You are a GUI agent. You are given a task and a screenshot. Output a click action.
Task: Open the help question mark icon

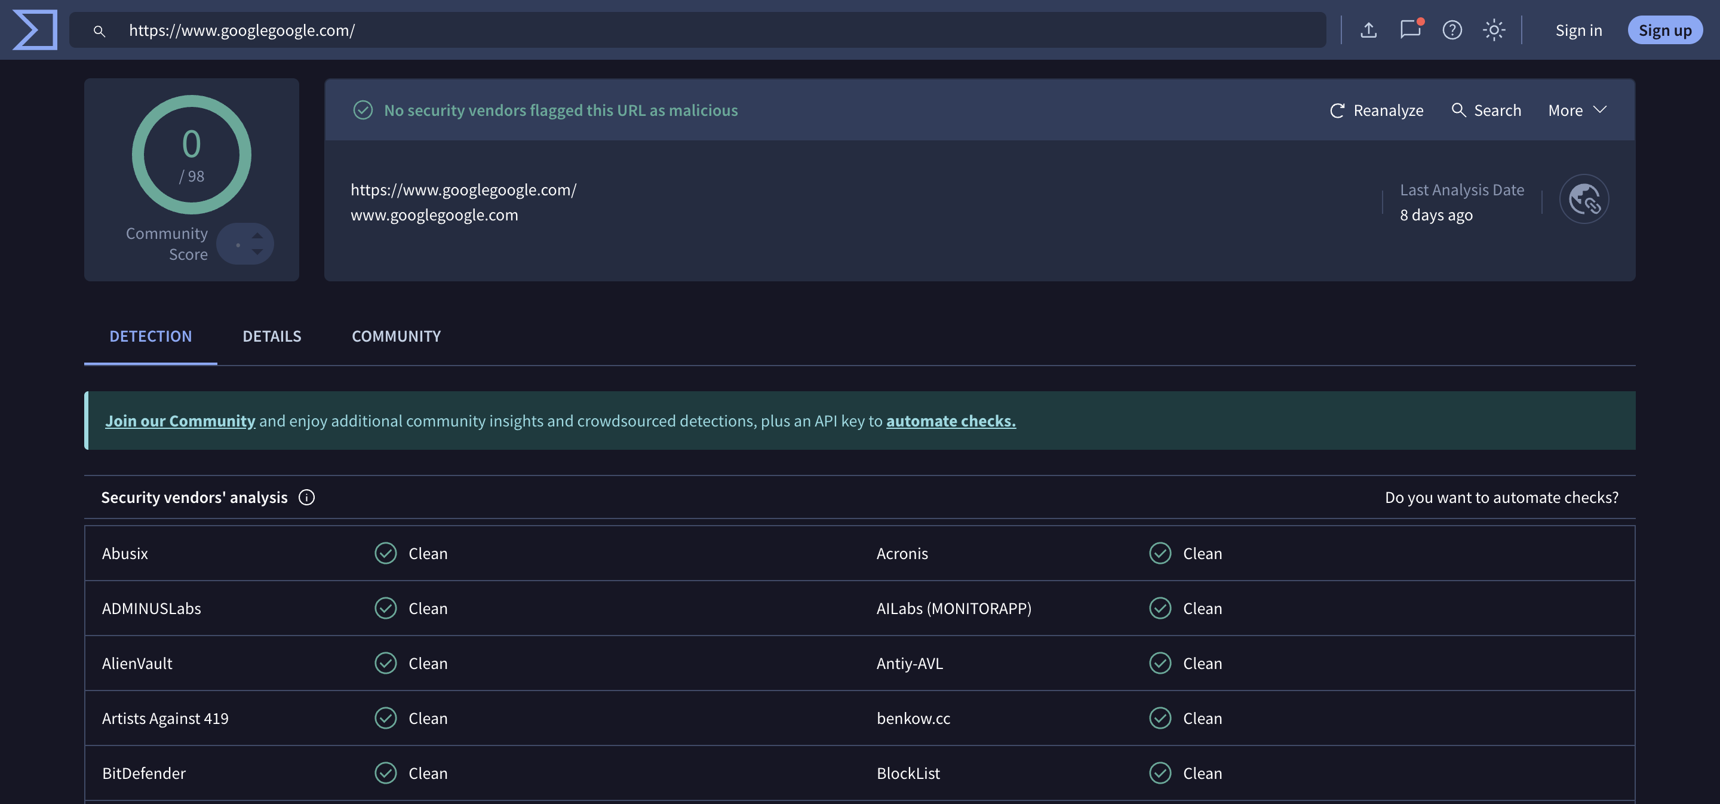pos(1452,30)
